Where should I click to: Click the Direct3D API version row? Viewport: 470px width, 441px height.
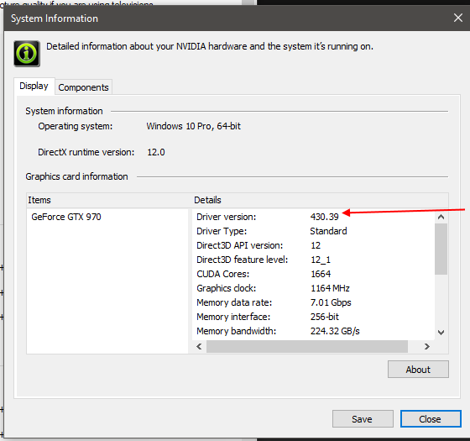click(313, 245)
